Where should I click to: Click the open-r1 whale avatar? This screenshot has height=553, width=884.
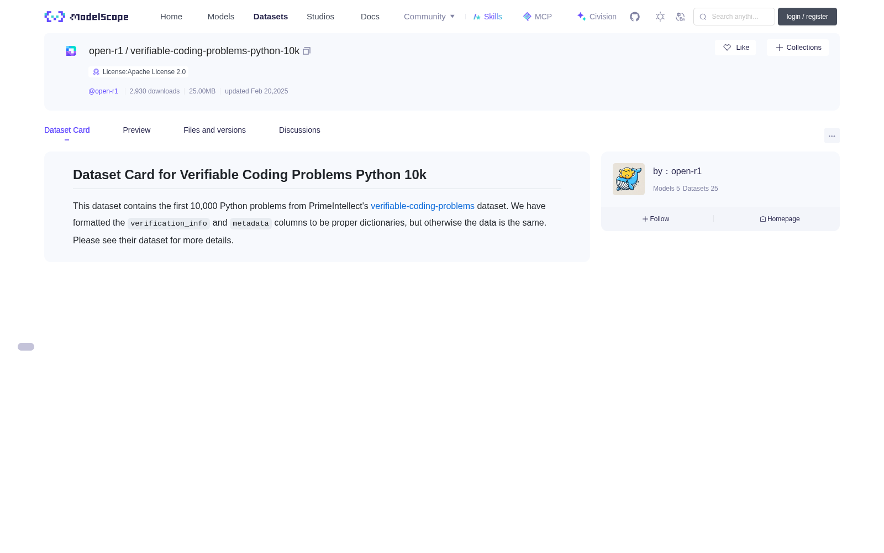coord(629,179)
